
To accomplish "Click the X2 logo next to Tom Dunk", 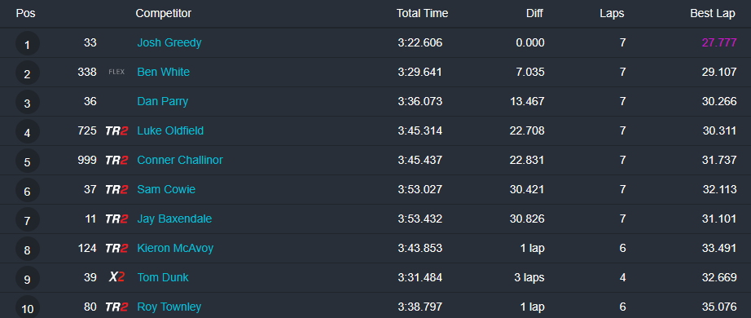I will (x=116, y=277).
